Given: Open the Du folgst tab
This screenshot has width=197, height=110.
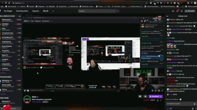Looking at the screenshot, I should (x=8, y=11).
